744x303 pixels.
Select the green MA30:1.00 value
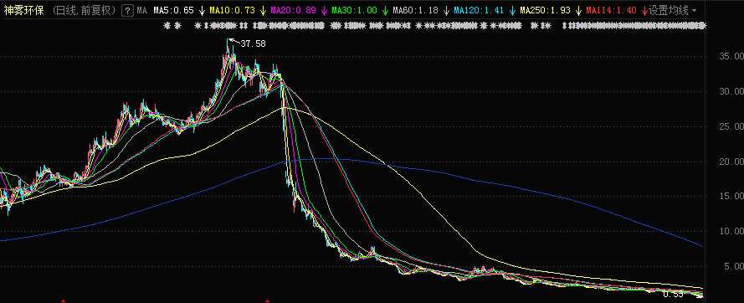tap(355, 10)
